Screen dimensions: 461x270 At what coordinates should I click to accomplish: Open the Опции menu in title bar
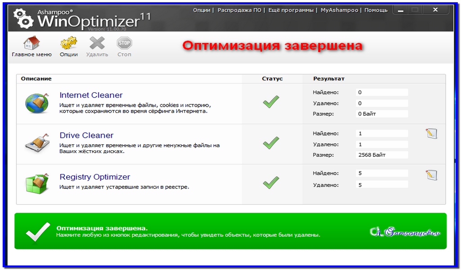point(202,10)
